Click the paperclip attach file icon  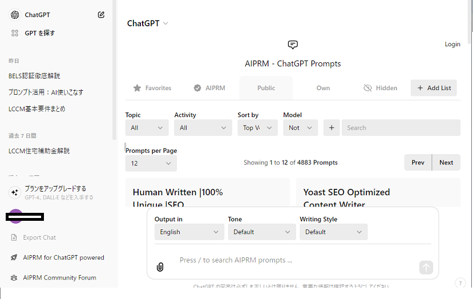160,266
